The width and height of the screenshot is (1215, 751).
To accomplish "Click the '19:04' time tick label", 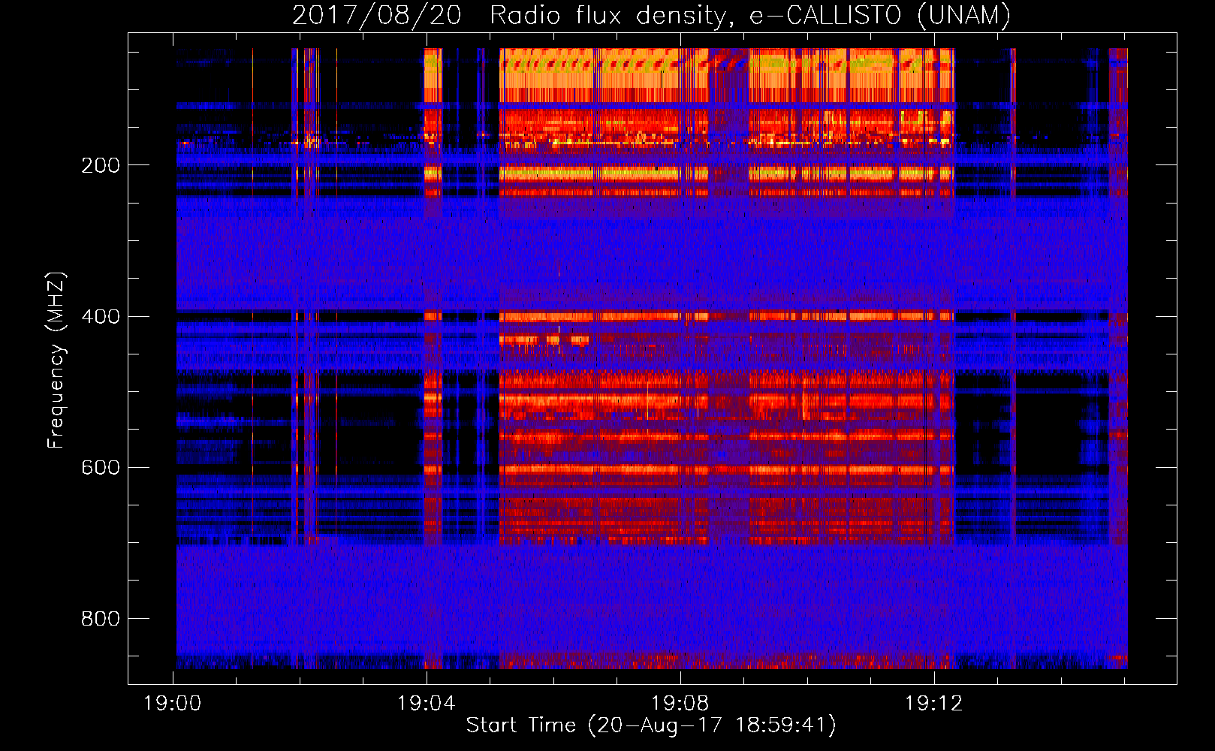I will click(x=427, y=704).
